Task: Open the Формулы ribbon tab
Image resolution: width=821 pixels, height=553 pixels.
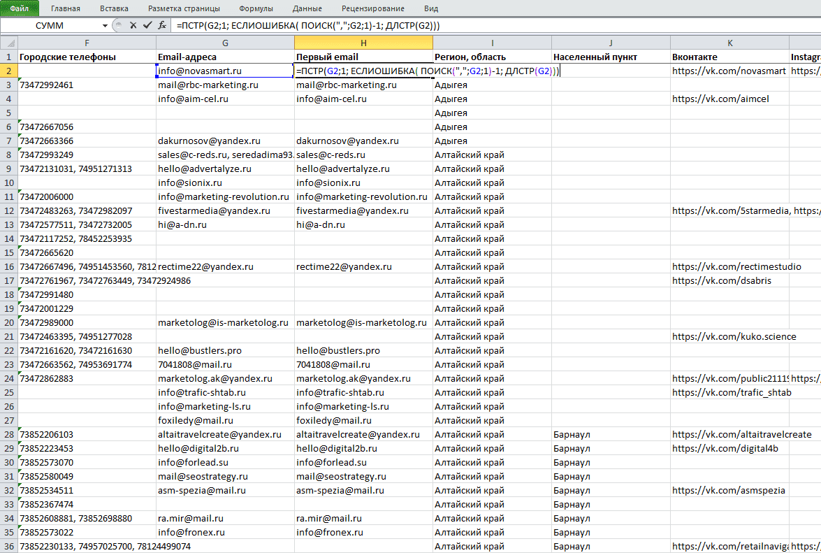Action: click(x=256, y=8)
